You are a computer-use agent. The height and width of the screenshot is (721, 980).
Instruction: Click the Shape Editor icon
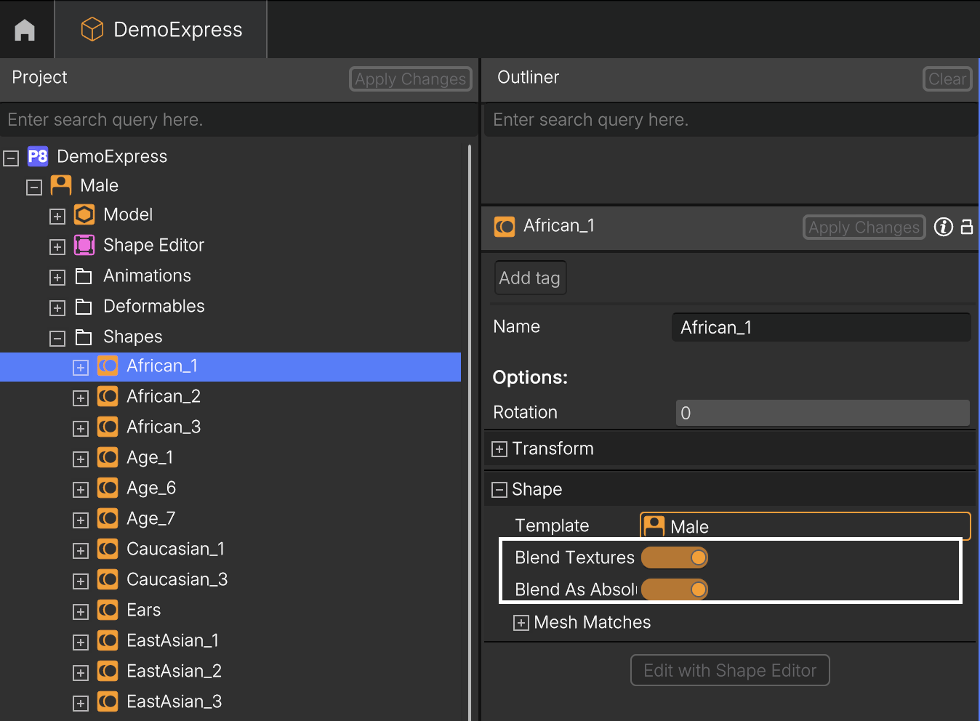[x=84, y=245]
